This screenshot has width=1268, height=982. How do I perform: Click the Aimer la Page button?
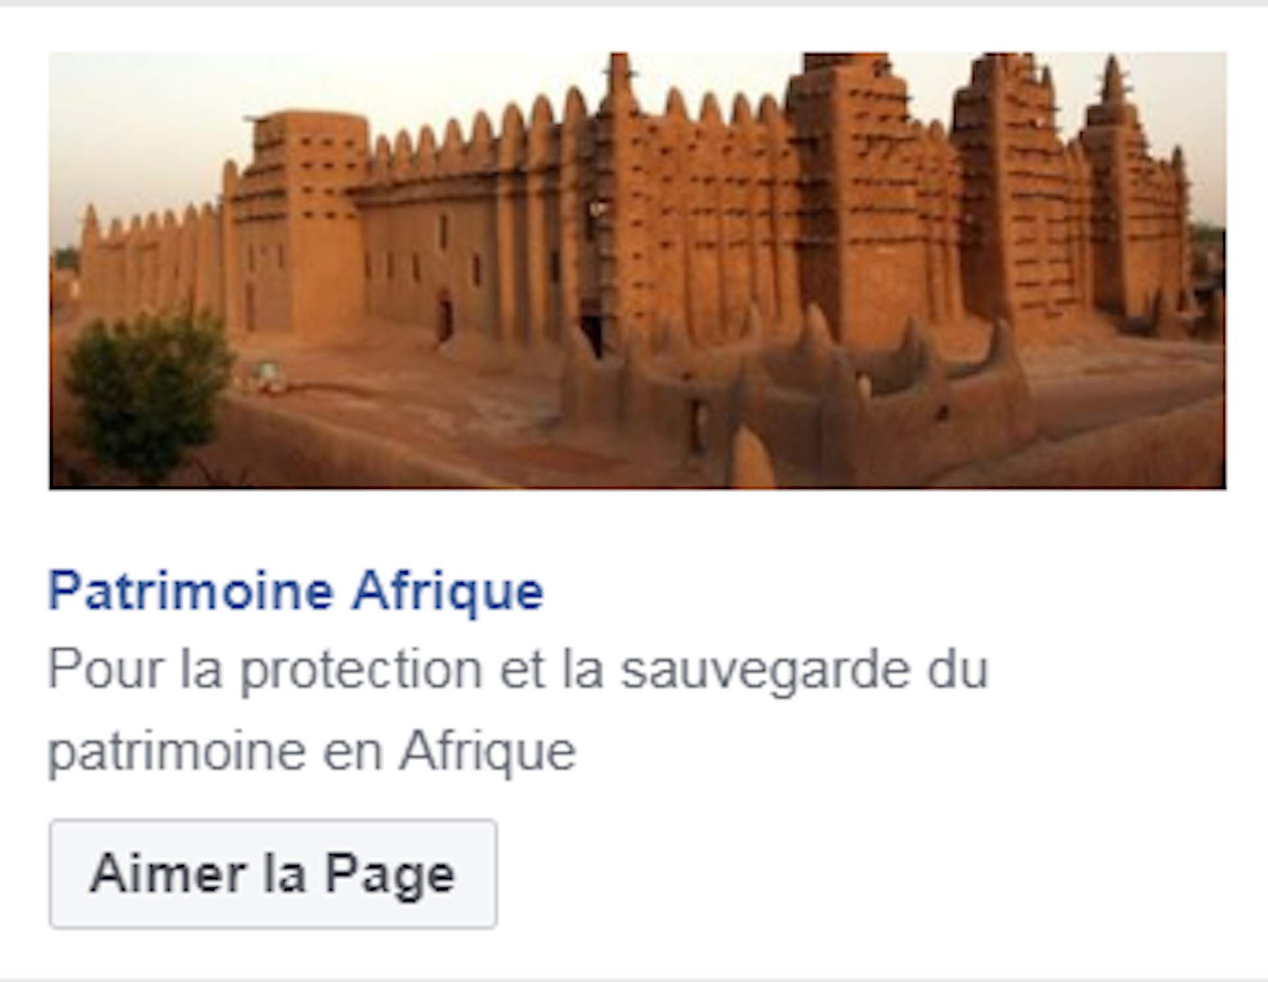(273, 874)
